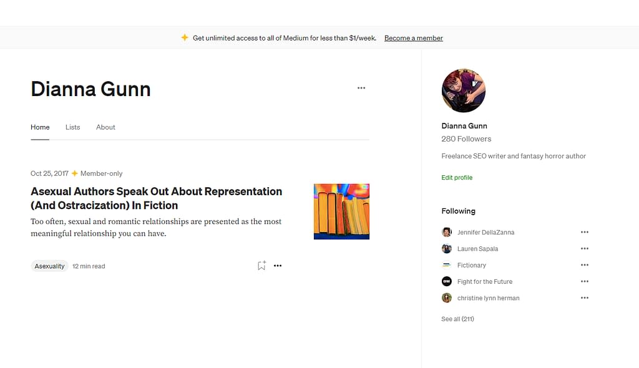The height and width of the screenshot is (368, 639).
Task: Select the Home tab
Action: pyautogui.click(x=40, y=127)
